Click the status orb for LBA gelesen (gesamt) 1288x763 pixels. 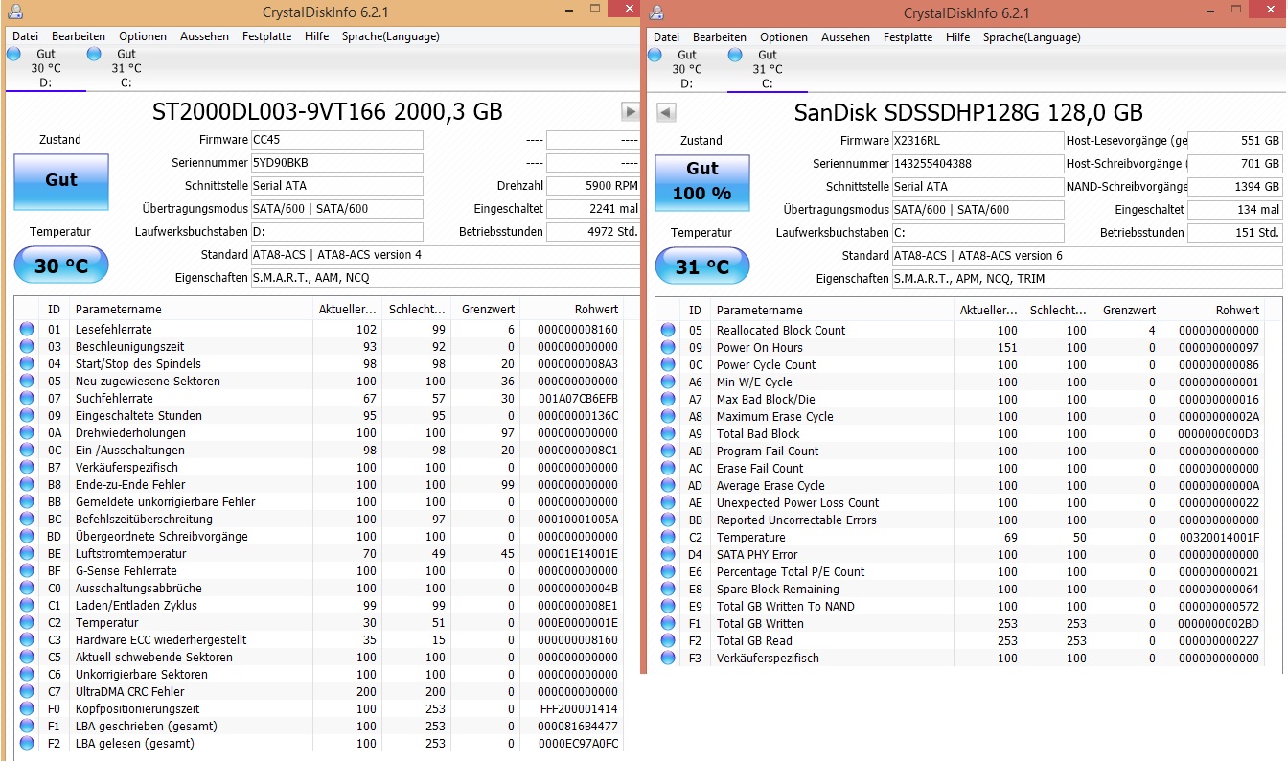click(x=27, y=744)
